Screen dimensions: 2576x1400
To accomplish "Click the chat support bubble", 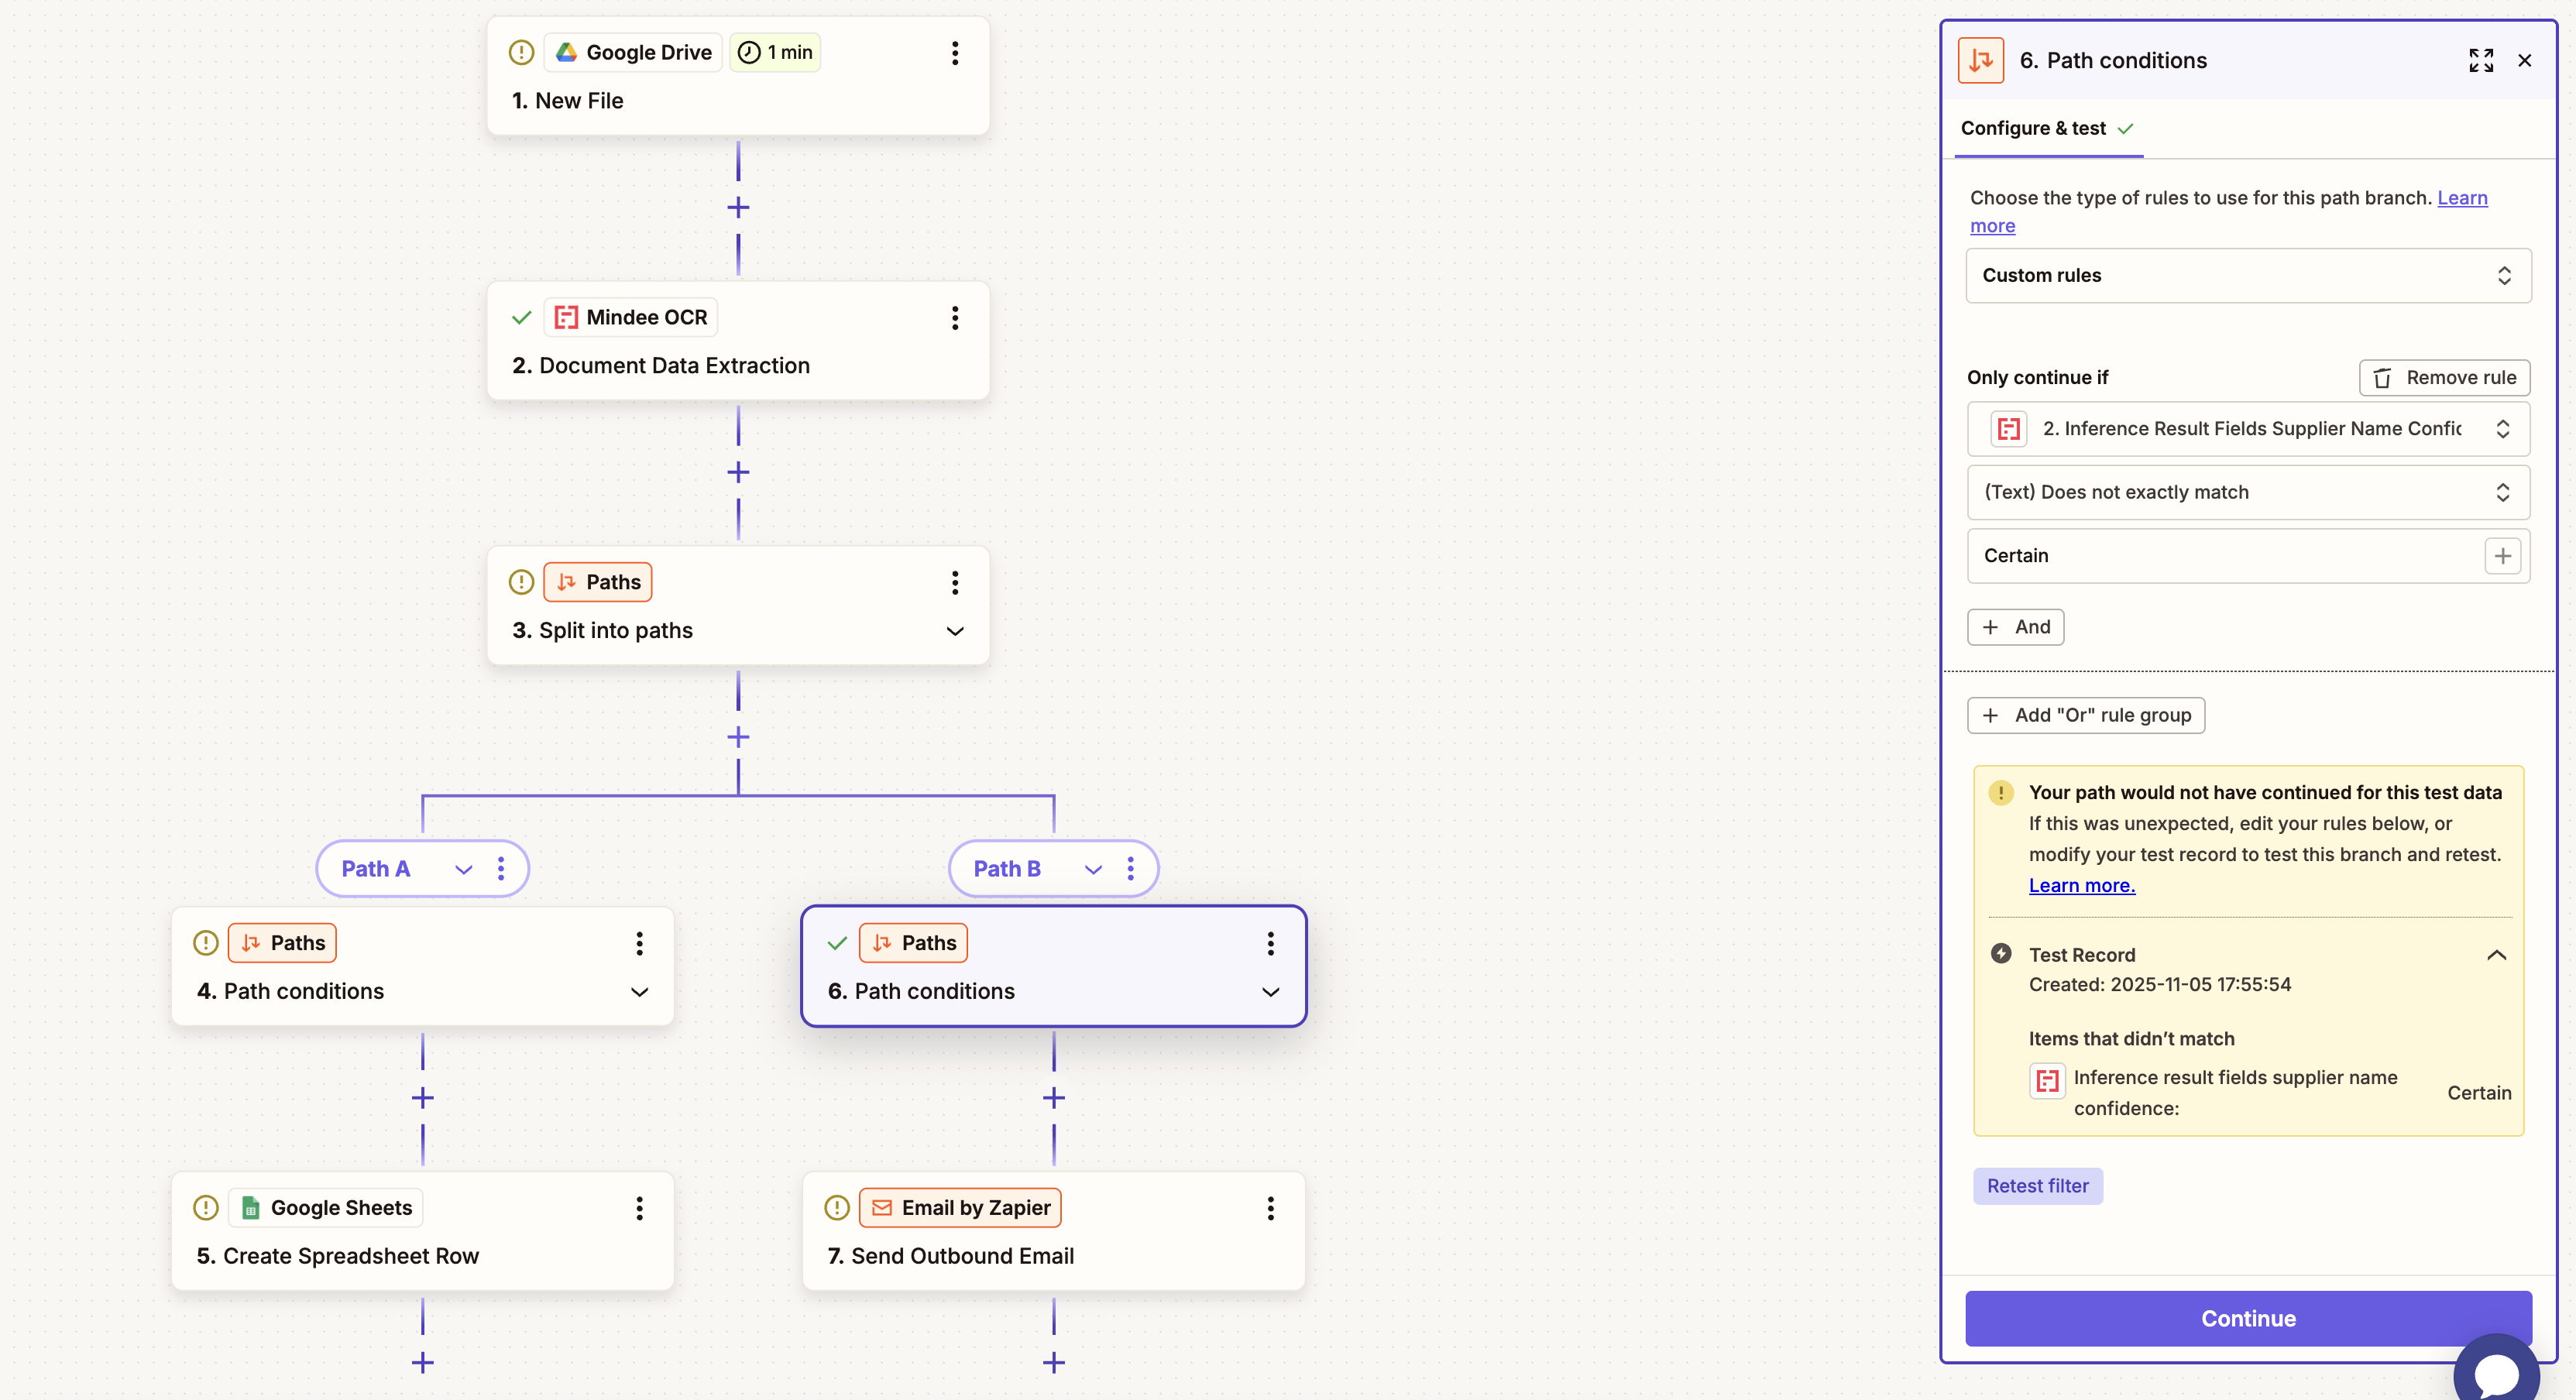I will coord(2496,1372).
